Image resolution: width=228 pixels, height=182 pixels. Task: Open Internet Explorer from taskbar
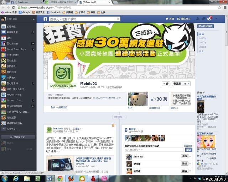16,178
